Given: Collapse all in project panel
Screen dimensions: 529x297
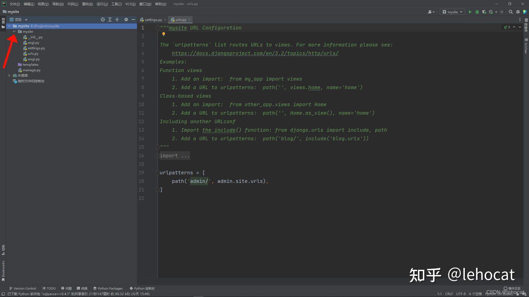Looking at the screenshot, I should coord(117,20).
